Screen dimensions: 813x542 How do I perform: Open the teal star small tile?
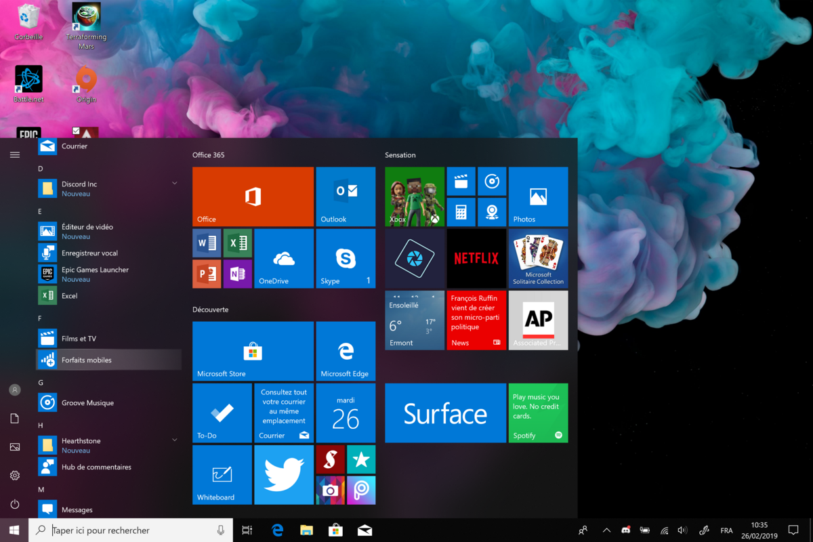click(x=361, y=459)
